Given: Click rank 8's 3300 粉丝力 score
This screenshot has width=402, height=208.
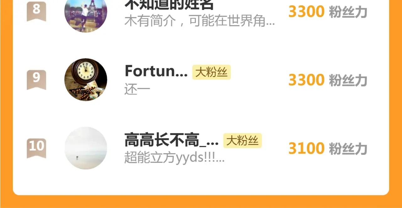Looking at the screenshot, I should [328, 12].
